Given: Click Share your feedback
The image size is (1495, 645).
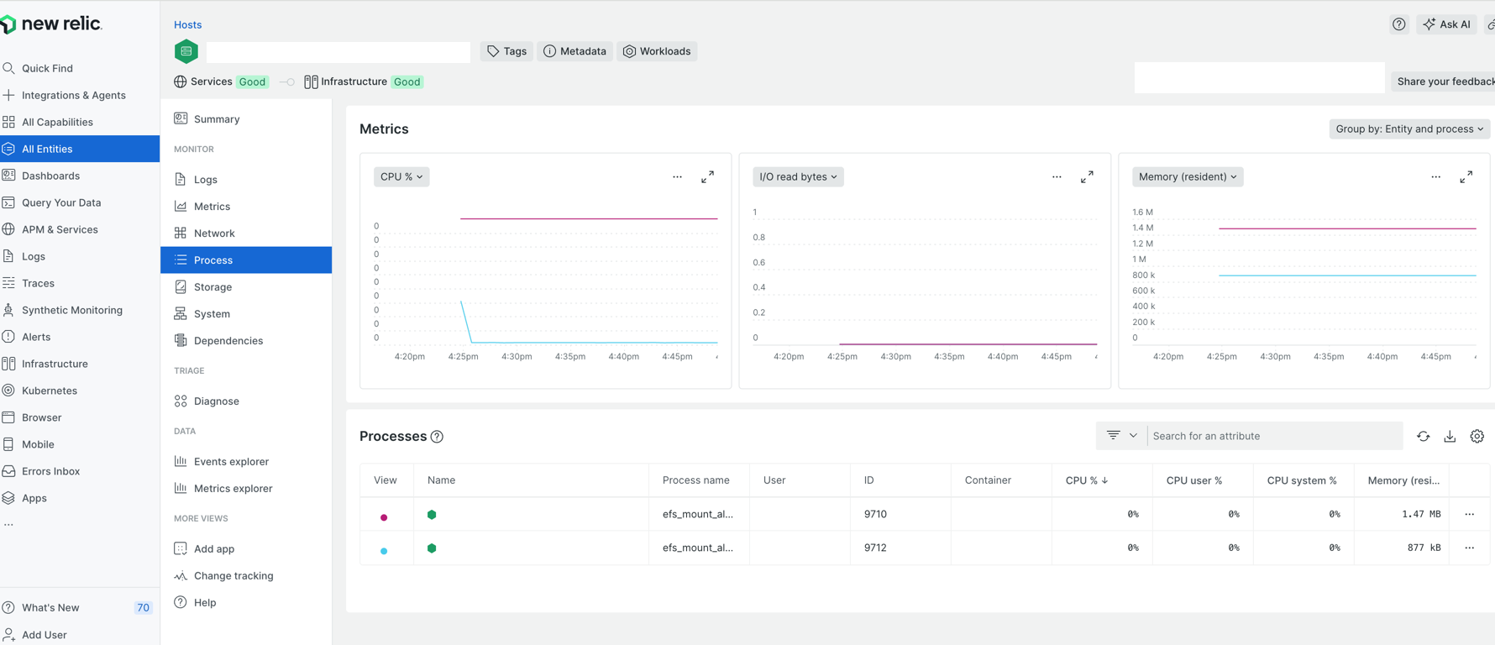Looking at the screenshot, I should coord(1445,81).
